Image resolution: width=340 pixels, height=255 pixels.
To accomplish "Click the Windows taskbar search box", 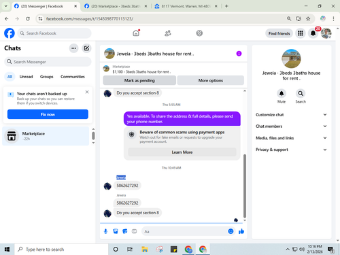I will (x=61, y=250).
